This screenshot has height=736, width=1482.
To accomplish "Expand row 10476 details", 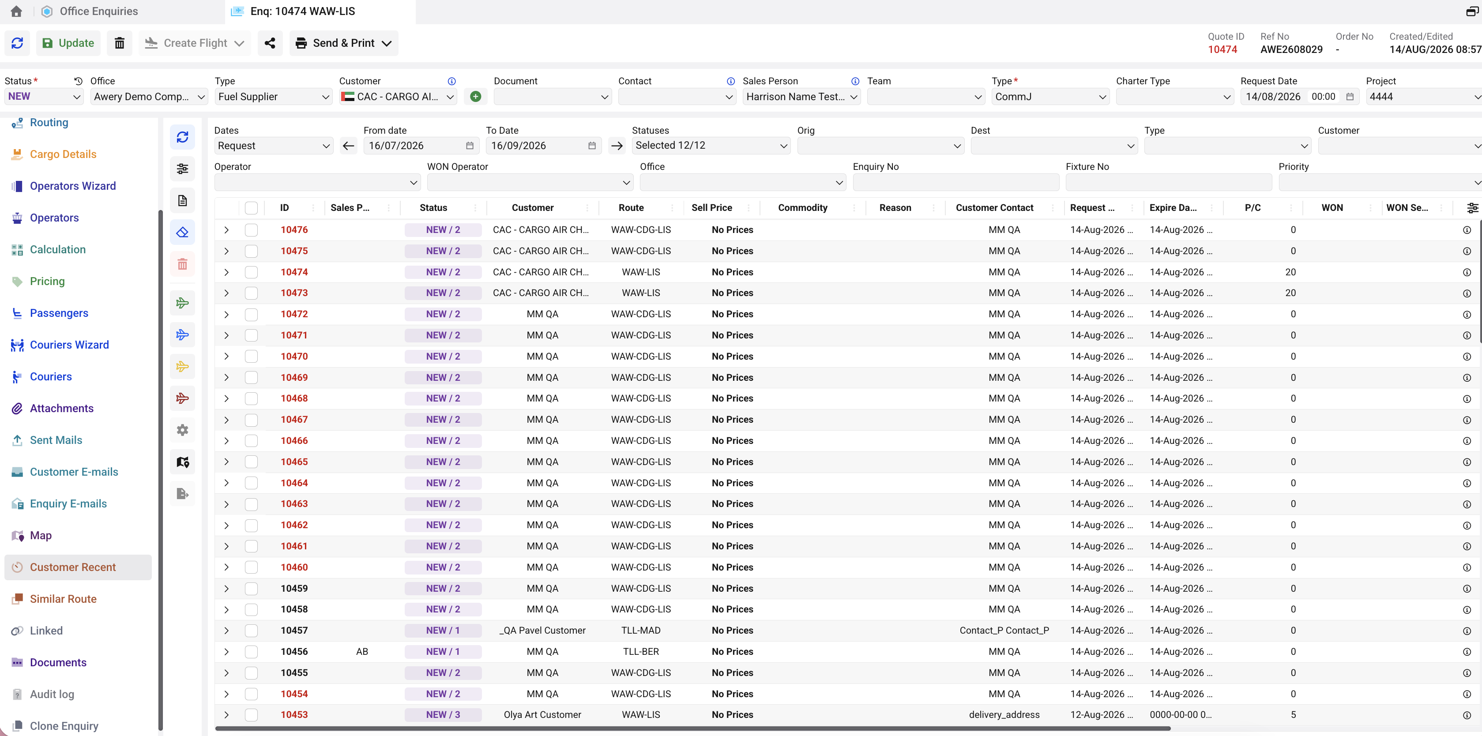I will (x=227, y=230).
